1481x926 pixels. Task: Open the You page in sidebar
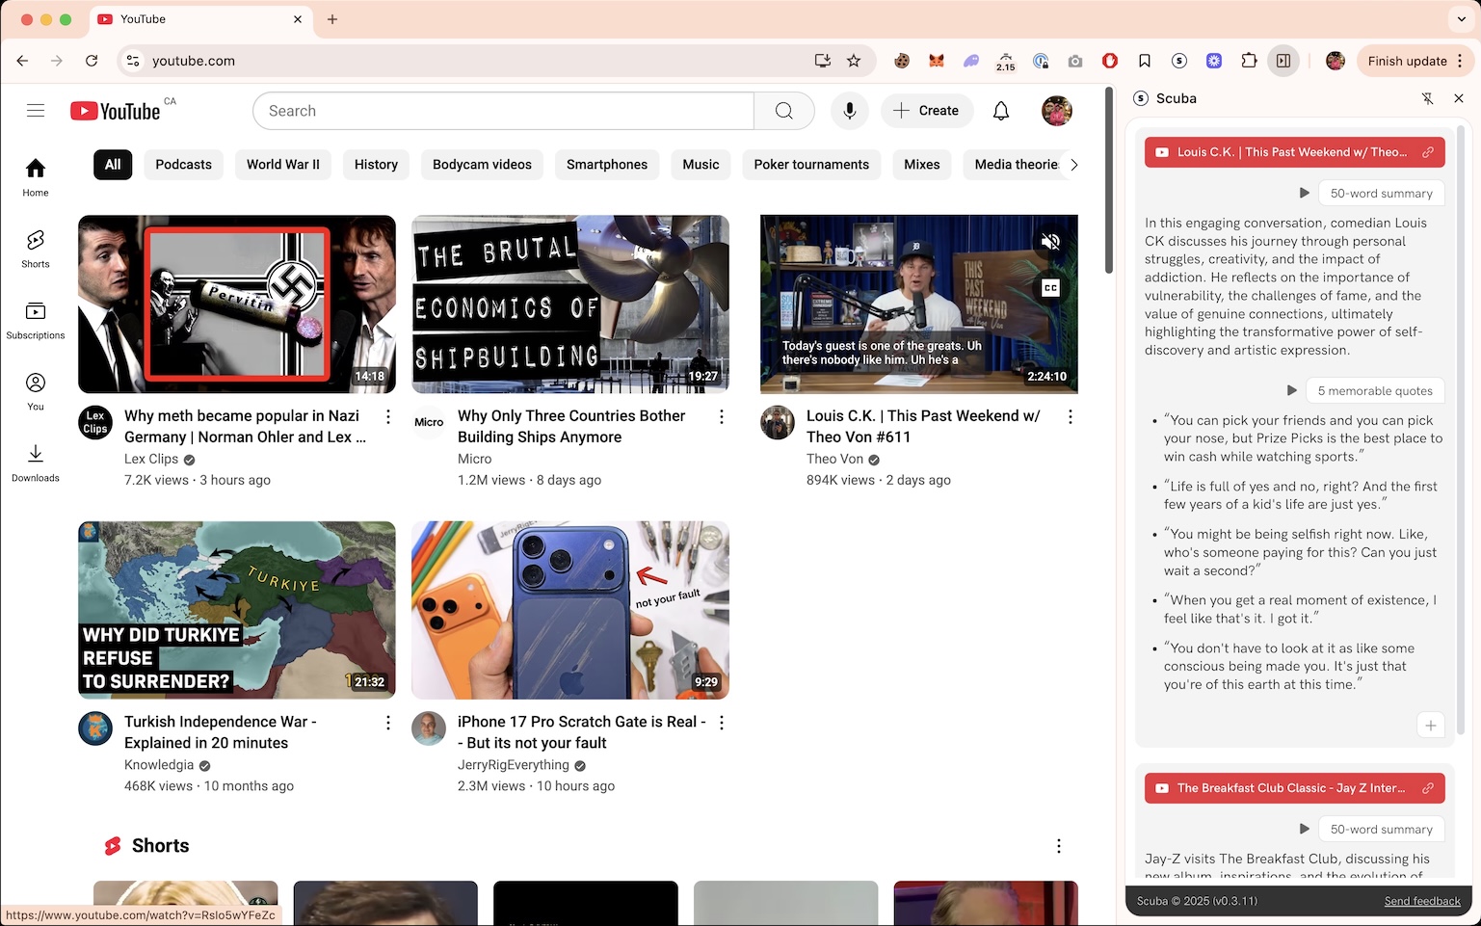point(36,391)
